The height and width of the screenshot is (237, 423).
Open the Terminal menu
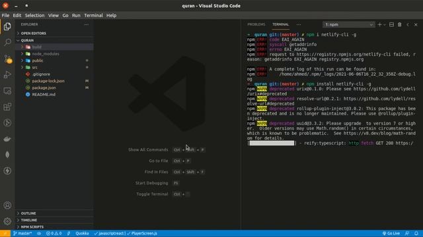tap(93, 15)
